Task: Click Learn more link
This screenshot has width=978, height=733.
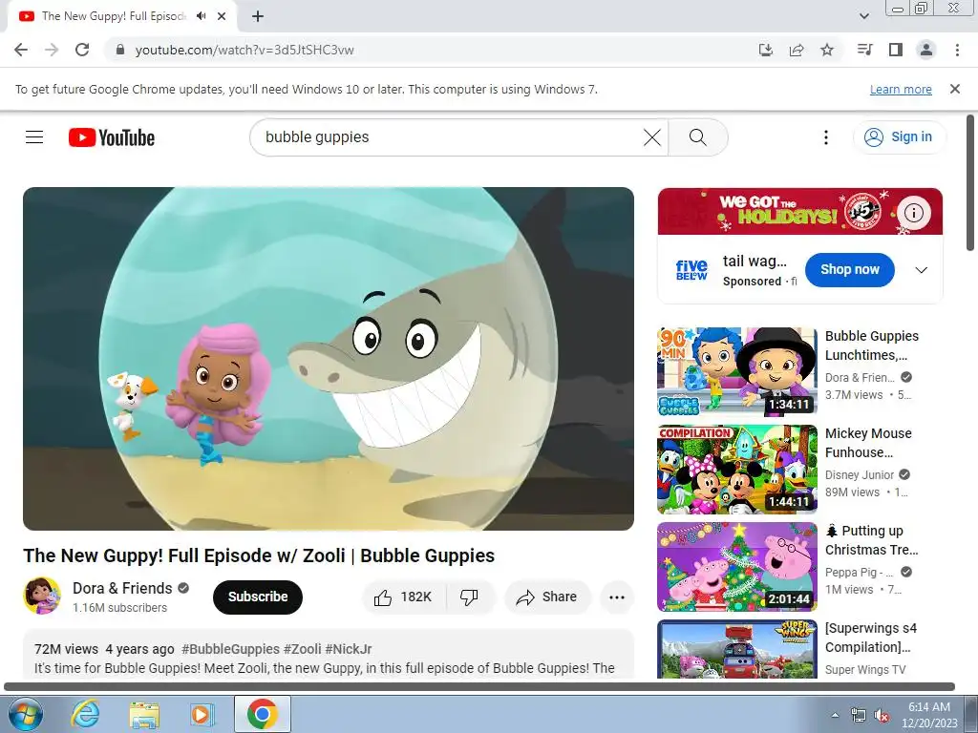Action: [901, 89]
